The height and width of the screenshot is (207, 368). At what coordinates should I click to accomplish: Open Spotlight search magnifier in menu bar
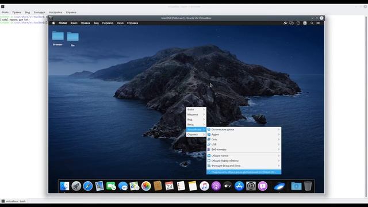[x=312, y=23]
